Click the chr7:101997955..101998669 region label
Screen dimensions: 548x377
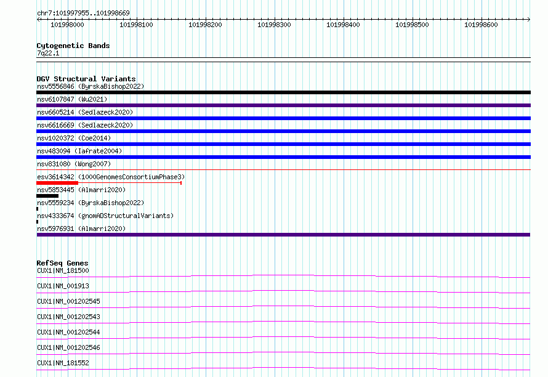click(83, 13)
